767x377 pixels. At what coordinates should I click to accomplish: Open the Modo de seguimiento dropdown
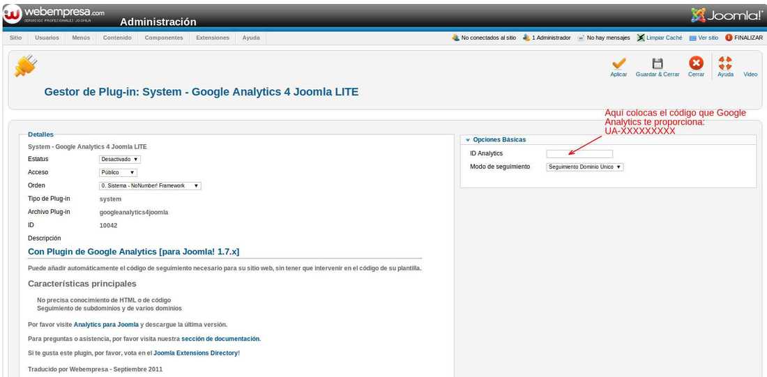[585, 167]
